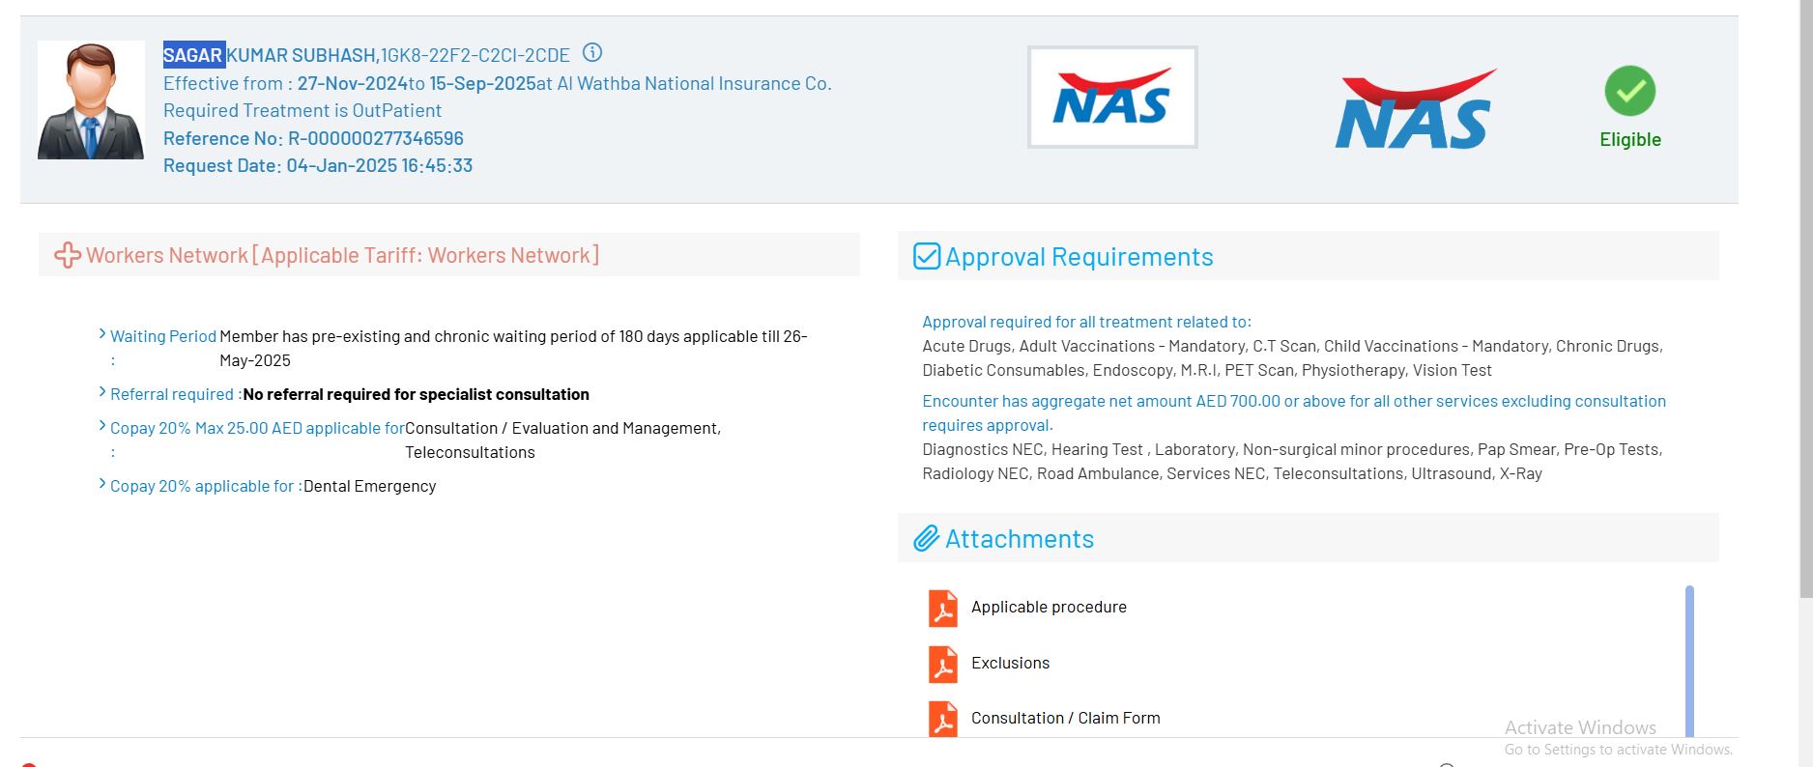
Task: Open the Exclusions attachment link
Action: tap(1010, 663)
